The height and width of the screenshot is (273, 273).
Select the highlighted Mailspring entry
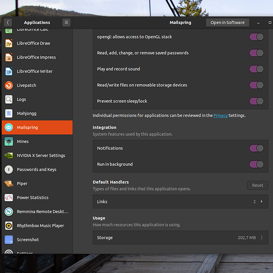pos(37,127)
